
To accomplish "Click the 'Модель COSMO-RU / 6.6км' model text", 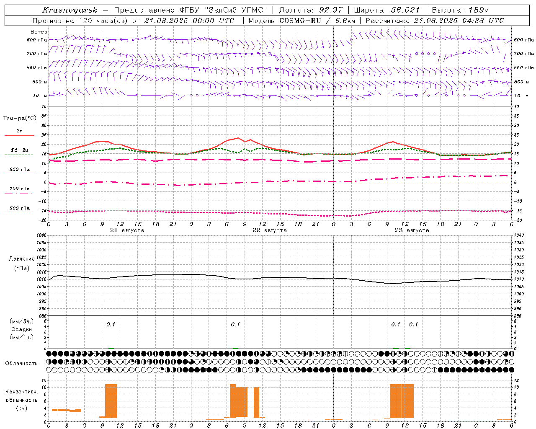I will tap(302, 21).
